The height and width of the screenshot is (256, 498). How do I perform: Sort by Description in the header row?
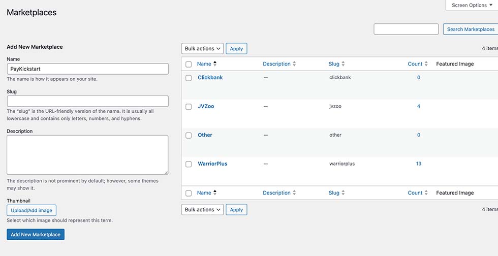pos(279,64)
